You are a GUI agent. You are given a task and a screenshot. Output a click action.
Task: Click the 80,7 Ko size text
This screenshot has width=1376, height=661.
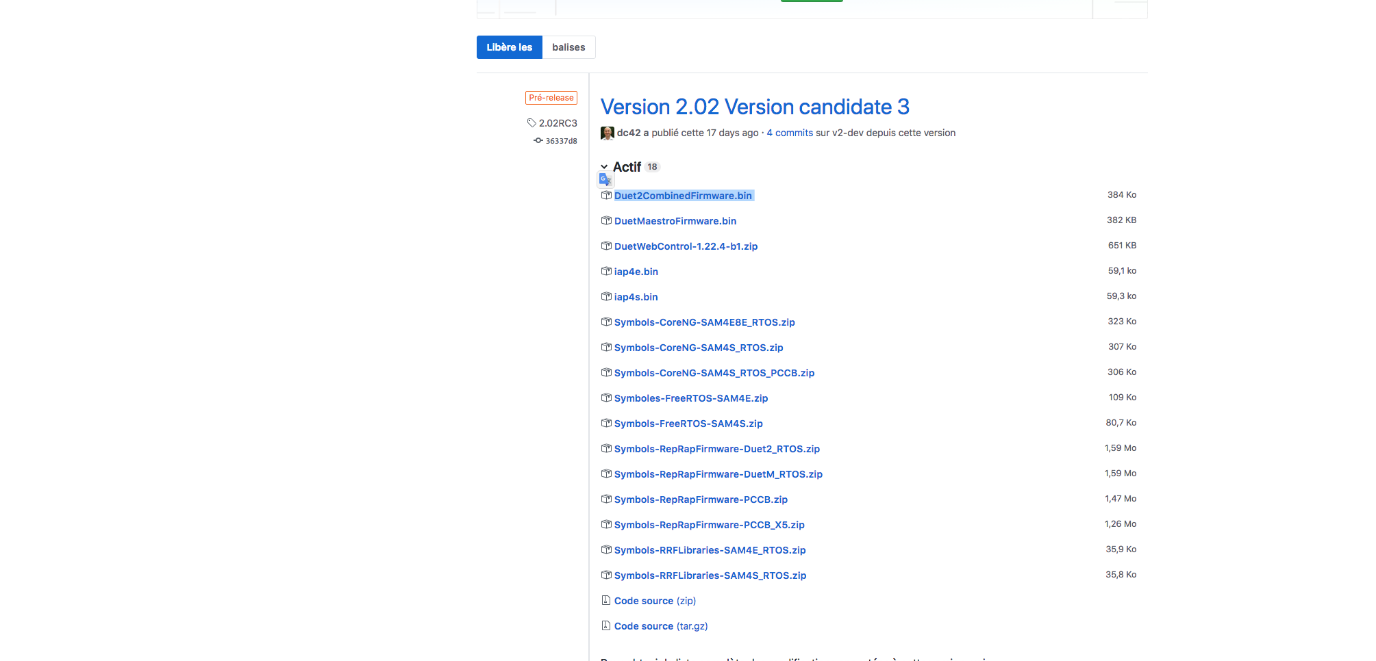click(1121, 423)
